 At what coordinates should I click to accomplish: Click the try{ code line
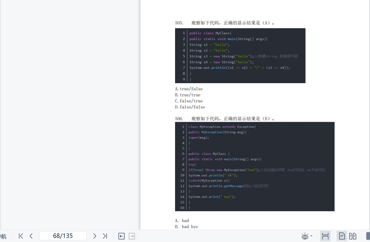(x=192, y=164)
